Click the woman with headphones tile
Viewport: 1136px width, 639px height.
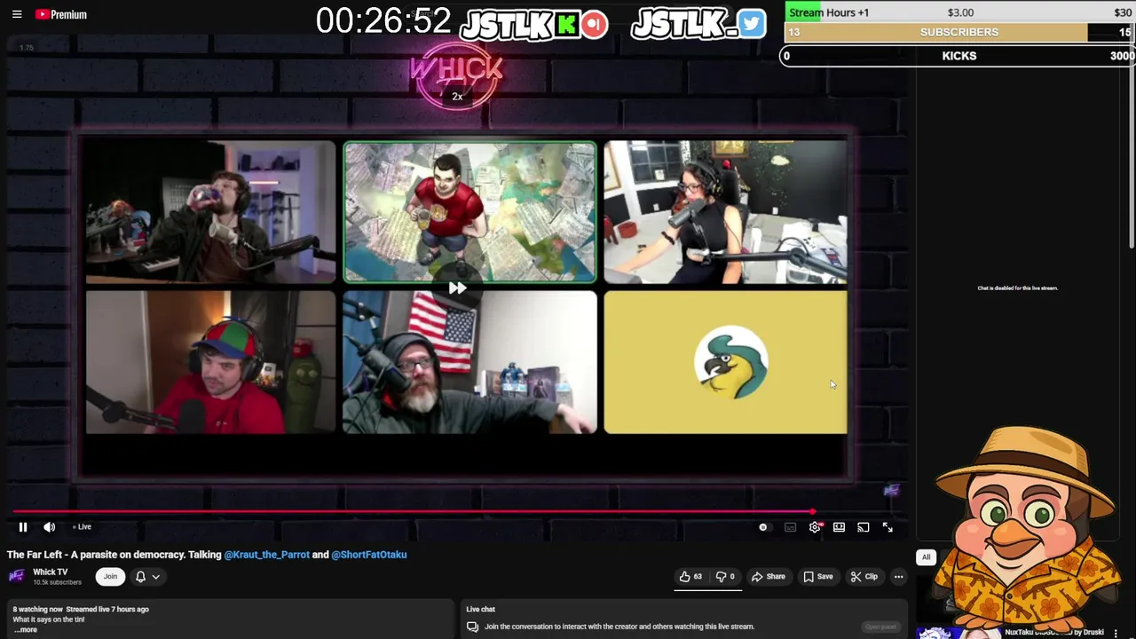[725, 212]
